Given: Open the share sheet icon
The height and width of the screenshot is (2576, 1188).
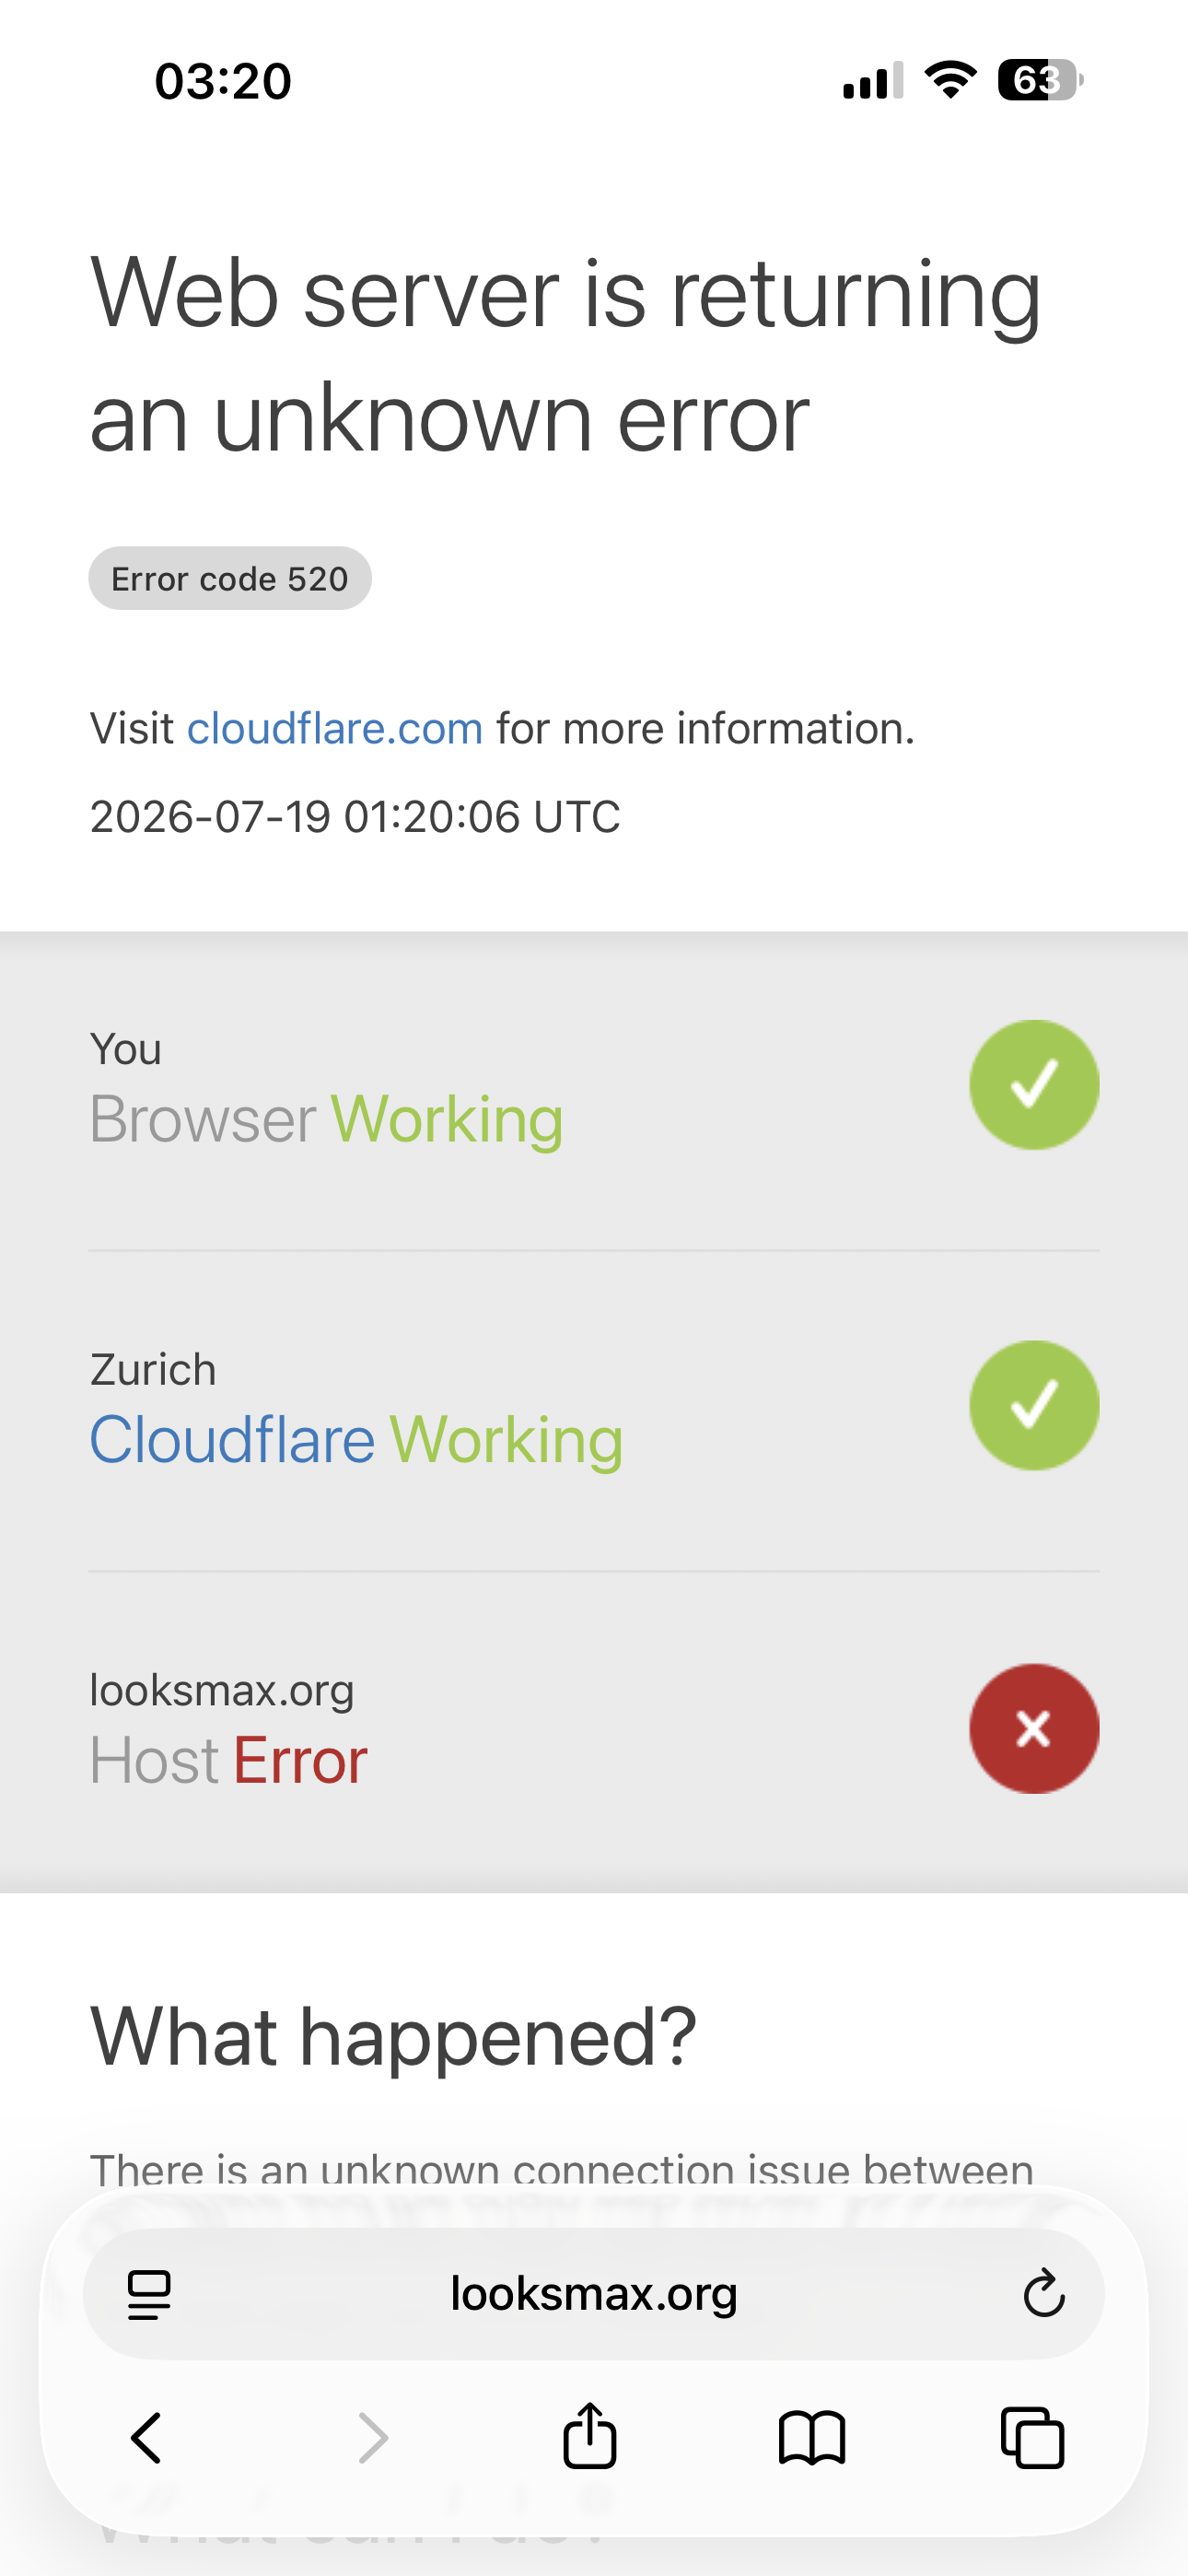Looking at the screenshot, I should (590, 2435).
